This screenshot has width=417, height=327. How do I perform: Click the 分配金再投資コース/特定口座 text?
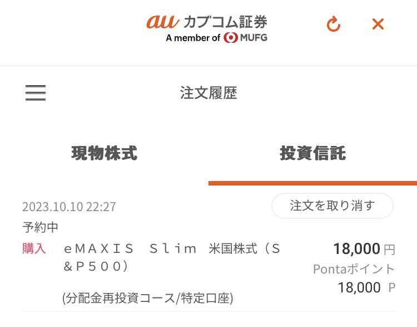(x=148, y=298)
